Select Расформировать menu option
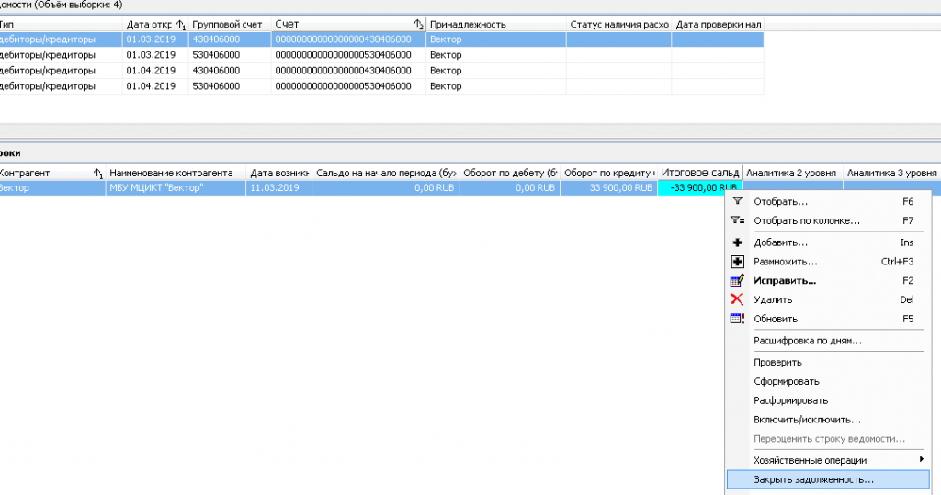This screenshot has width=941, height=495. pos(790,400)
